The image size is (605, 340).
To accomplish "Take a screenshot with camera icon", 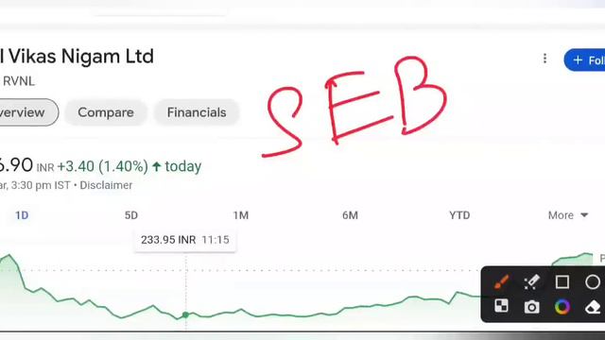I will pyautogui.click(x=531, y=307).
